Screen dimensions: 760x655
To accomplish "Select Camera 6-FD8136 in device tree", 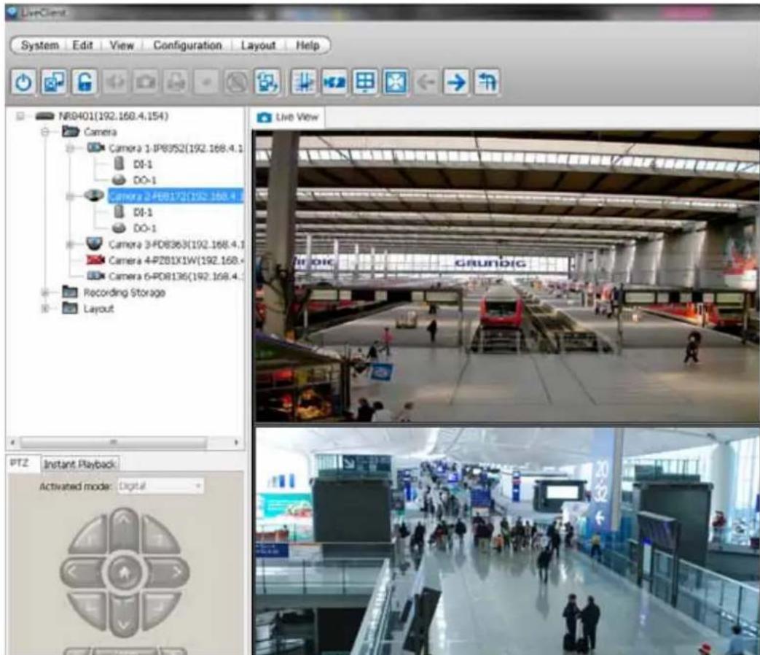I will [176, 276].
